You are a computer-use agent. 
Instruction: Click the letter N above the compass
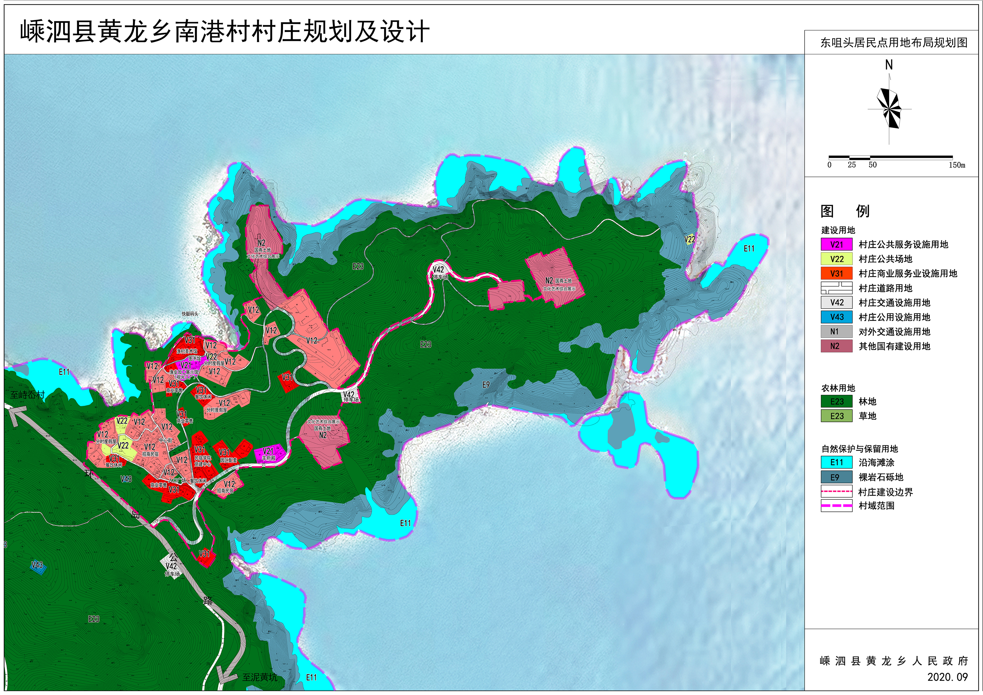889,65
